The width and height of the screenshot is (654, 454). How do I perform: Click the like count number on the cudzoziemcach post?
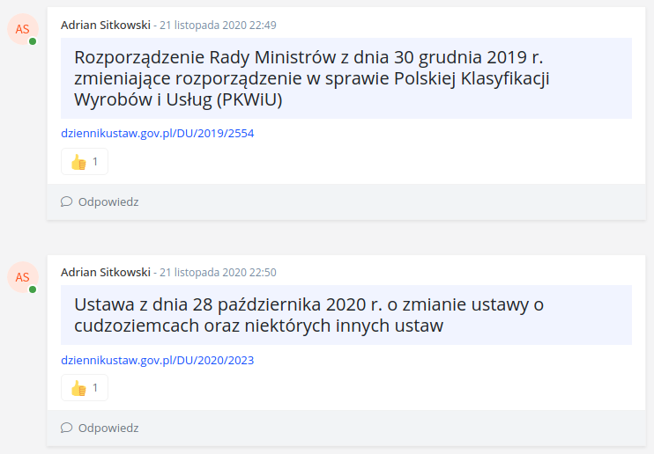(x=95, y=388)
